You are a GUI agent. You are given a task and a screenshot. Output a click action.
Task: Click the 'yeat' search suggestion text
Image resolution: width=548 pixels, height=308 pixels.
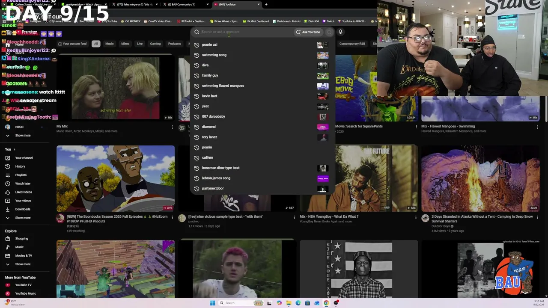205,106
